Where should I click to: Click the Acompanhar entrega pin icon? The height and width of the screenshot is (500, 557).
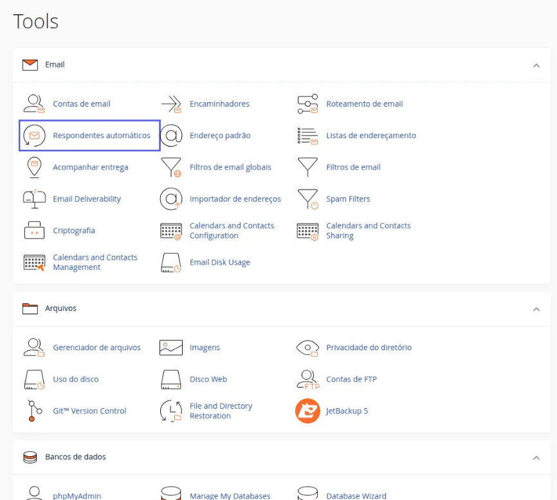coord(35,167)
